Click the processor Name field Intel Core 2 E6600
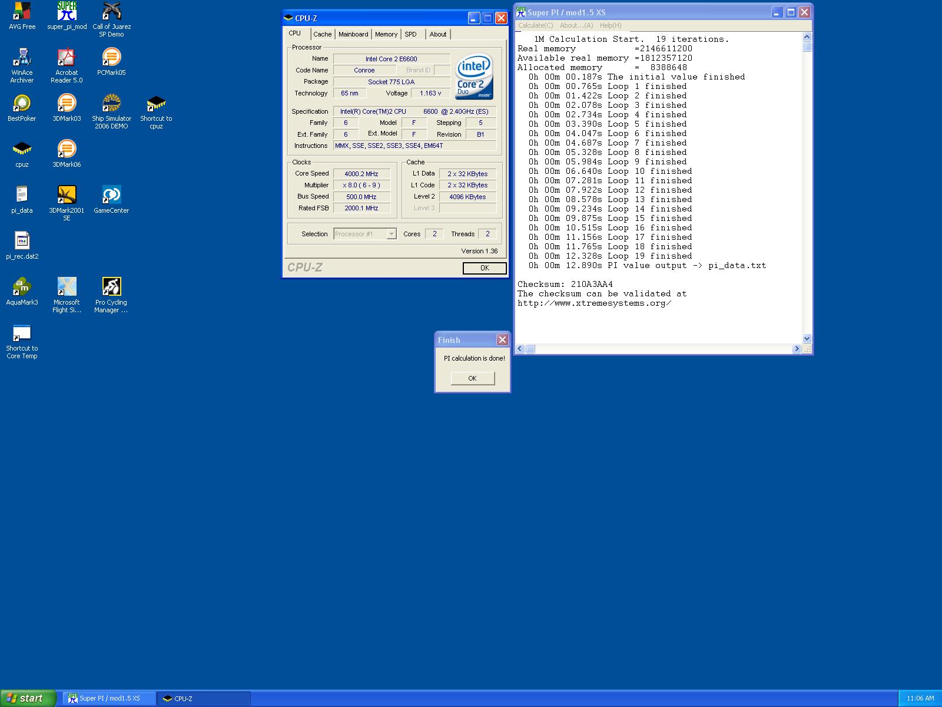Screen dimensions: 942x707 pyautogui.click(x=392, y=59)
